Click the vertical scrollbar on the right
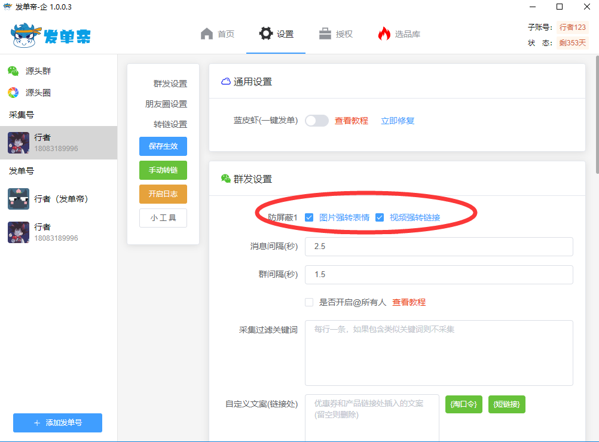 (x=597, y=115)
